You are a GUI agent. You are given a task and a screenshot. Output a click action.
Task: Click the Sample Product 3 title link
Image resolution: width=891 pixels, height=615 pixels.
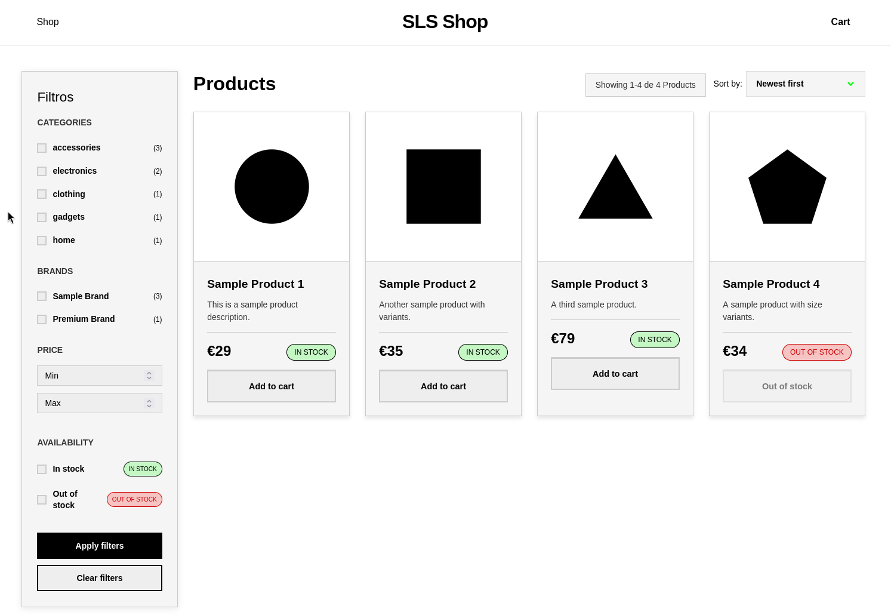pyautogui.click(x=599, y=284)
